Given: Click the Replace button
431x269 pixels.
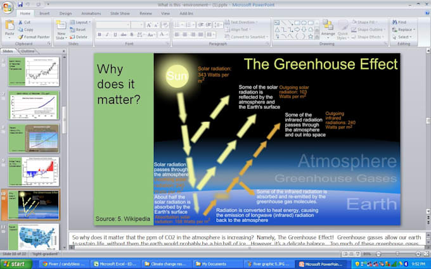Looking at the screenshot, I should point(404,30).
